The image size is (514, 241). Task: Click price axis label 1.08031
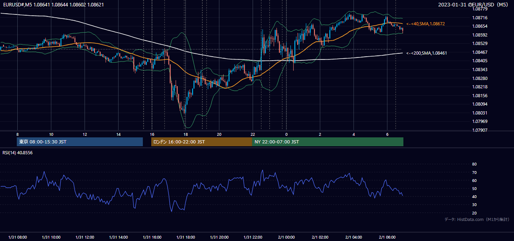pos(480,113)
